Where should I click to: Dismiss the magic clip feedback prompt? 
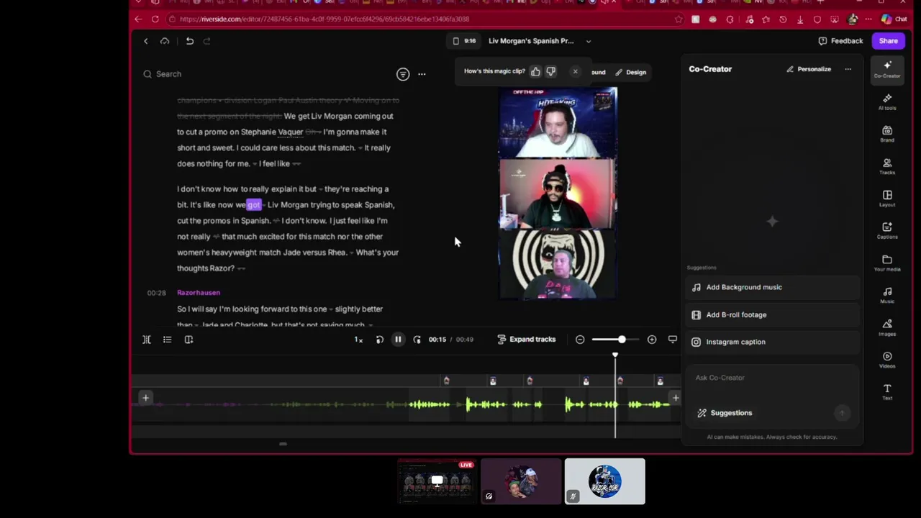(x=575, y=71)
